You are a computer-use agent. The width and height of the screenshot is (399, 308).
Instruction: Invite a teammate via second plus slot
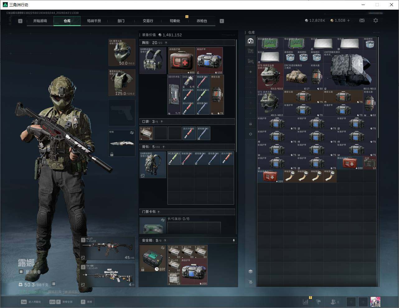point(363,301)
